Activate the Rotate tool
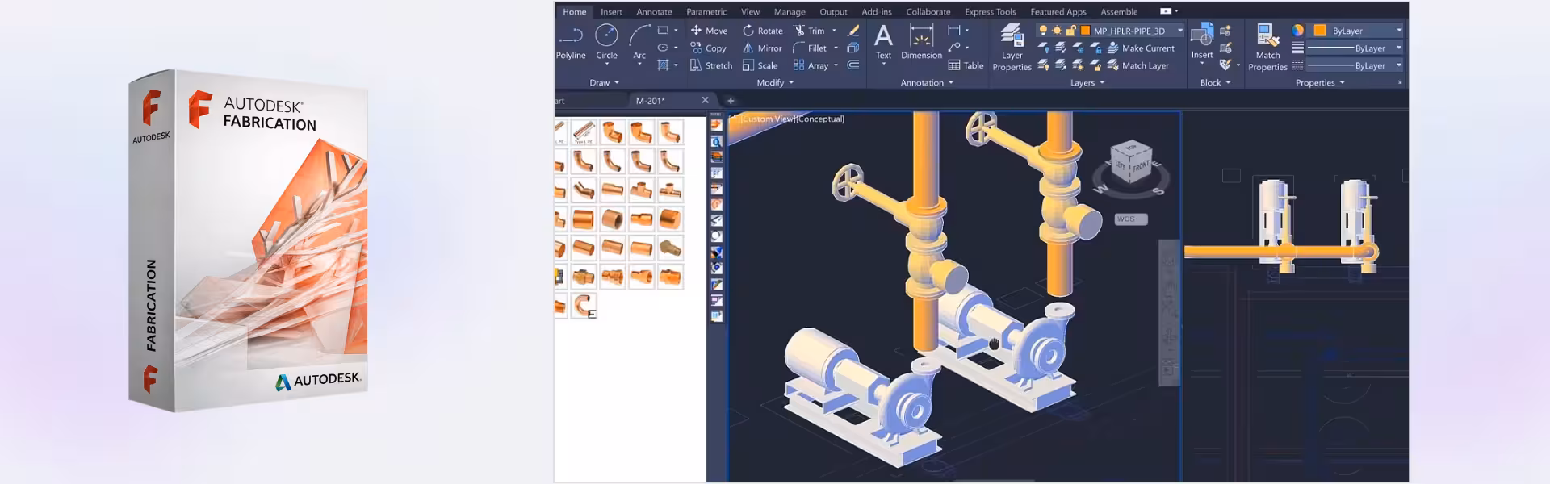This screenshot has height=484, width=1550. (x=763, y=31)
